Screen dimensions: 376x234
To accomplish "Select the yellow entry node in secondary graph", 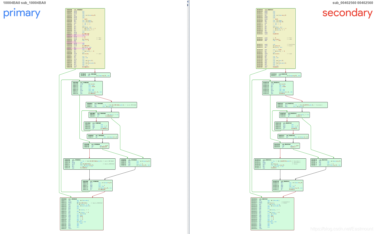I will 276,39.
